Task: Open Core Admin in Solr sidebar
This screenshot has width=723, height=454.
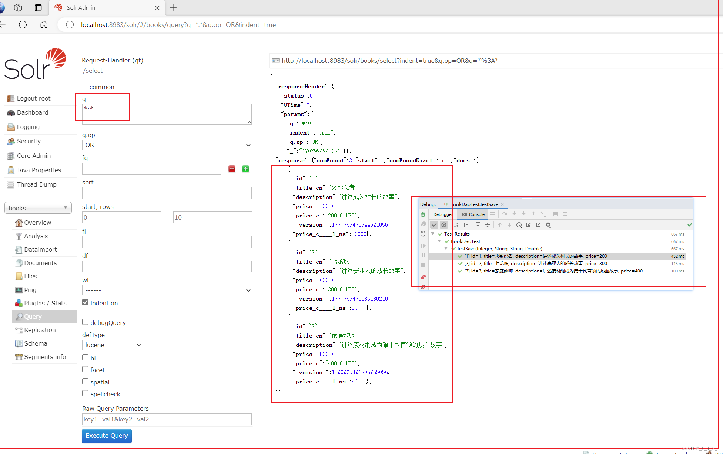Action: [34, 156]
